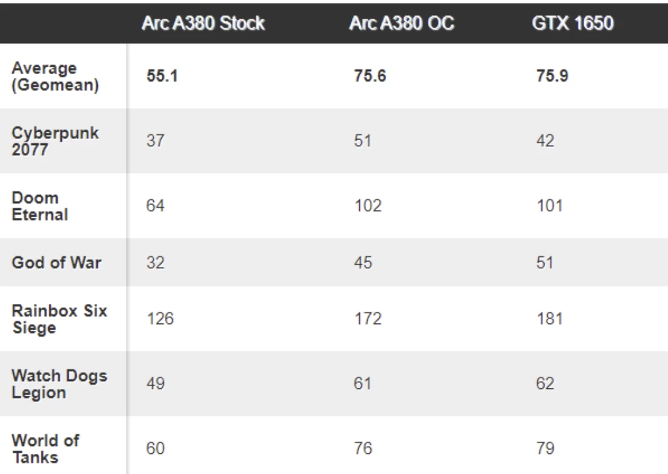Viewport: 668px width, 474px height.
Task: Select the Rainbox Six Siege row label
Action: [x=59, y=319]
